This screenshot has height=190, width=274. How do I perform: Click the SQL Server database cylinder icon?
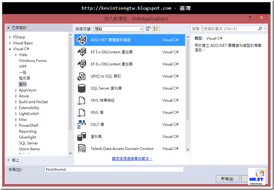[81, 88]
